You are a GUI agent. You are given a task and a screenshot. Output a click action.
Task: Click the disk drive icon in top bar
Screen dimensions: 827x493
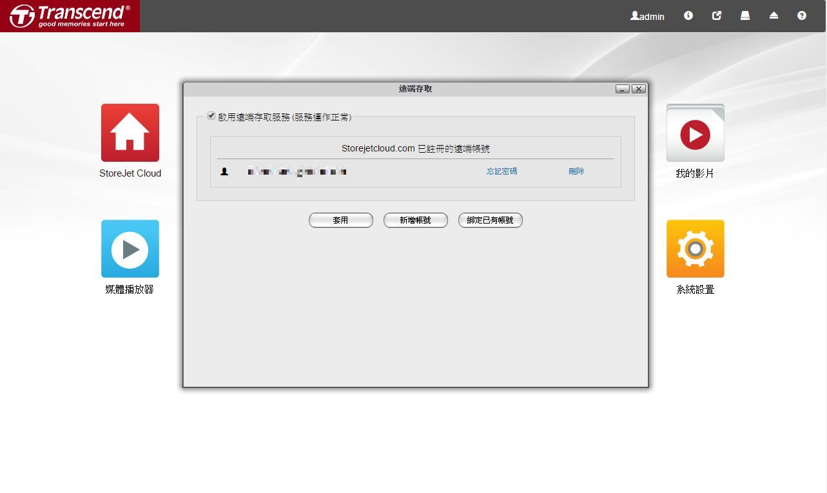pos(745,15)
